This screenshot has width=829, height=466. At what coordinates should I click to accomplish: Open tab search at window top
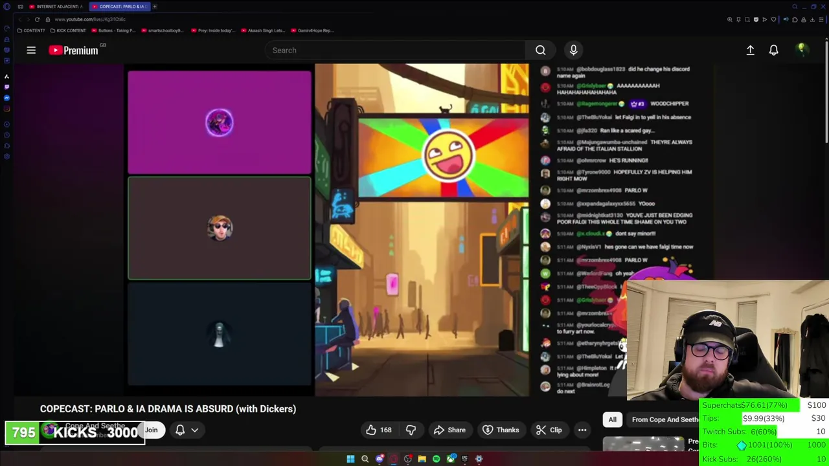point(795,6)
